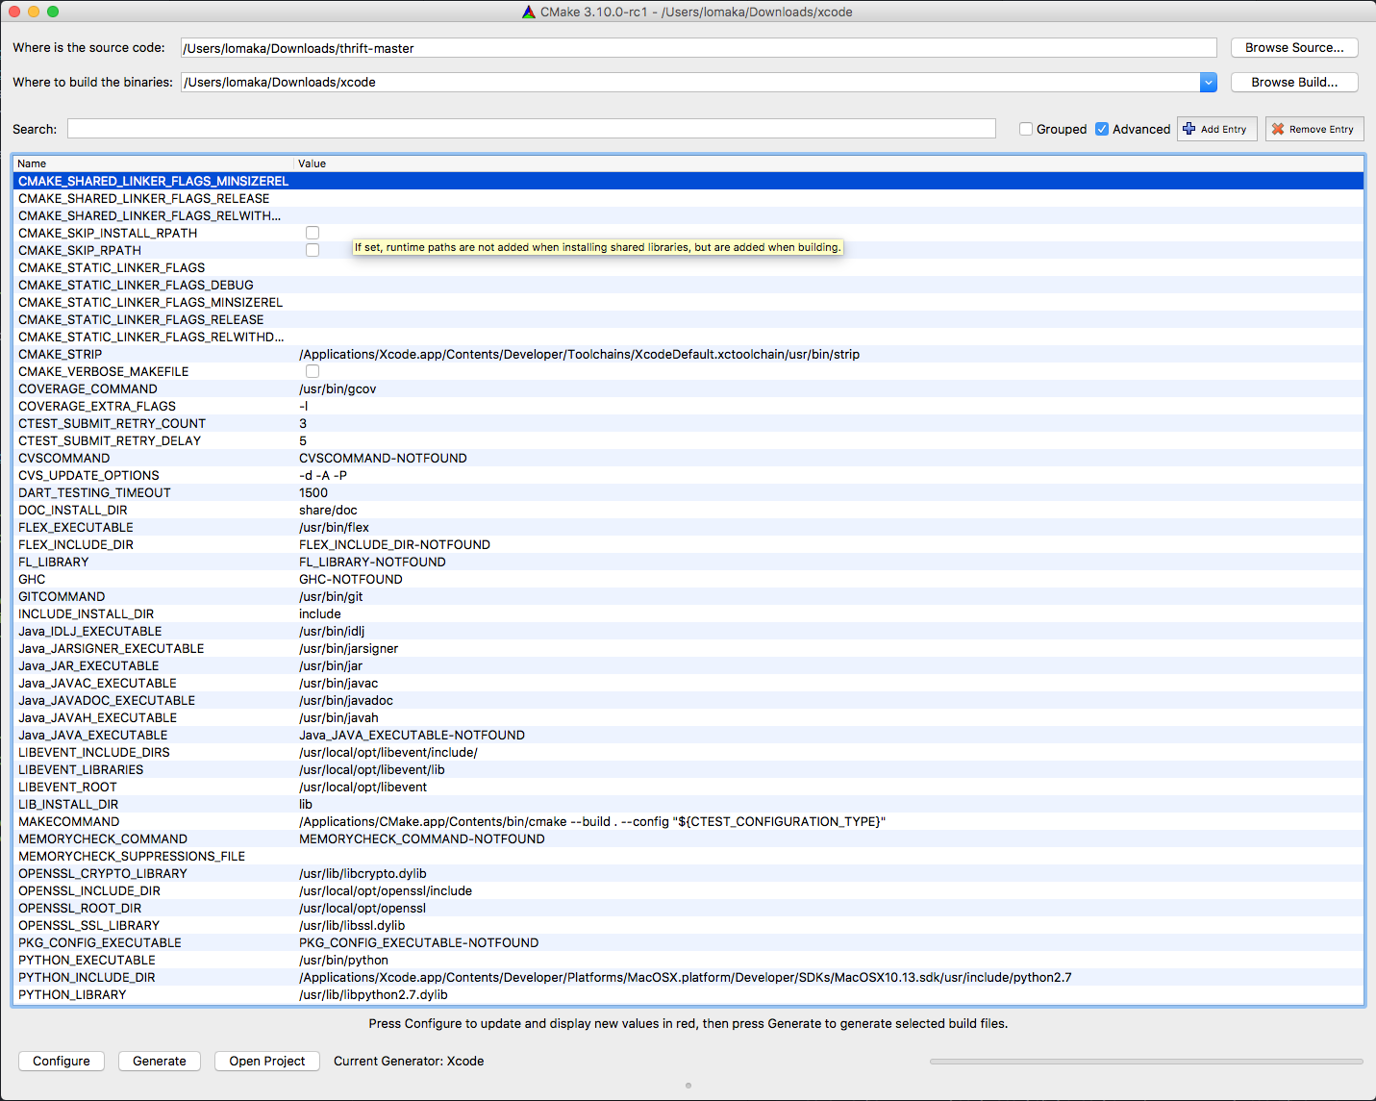Click the /usr/bin/javac value

tap(338, 683)
